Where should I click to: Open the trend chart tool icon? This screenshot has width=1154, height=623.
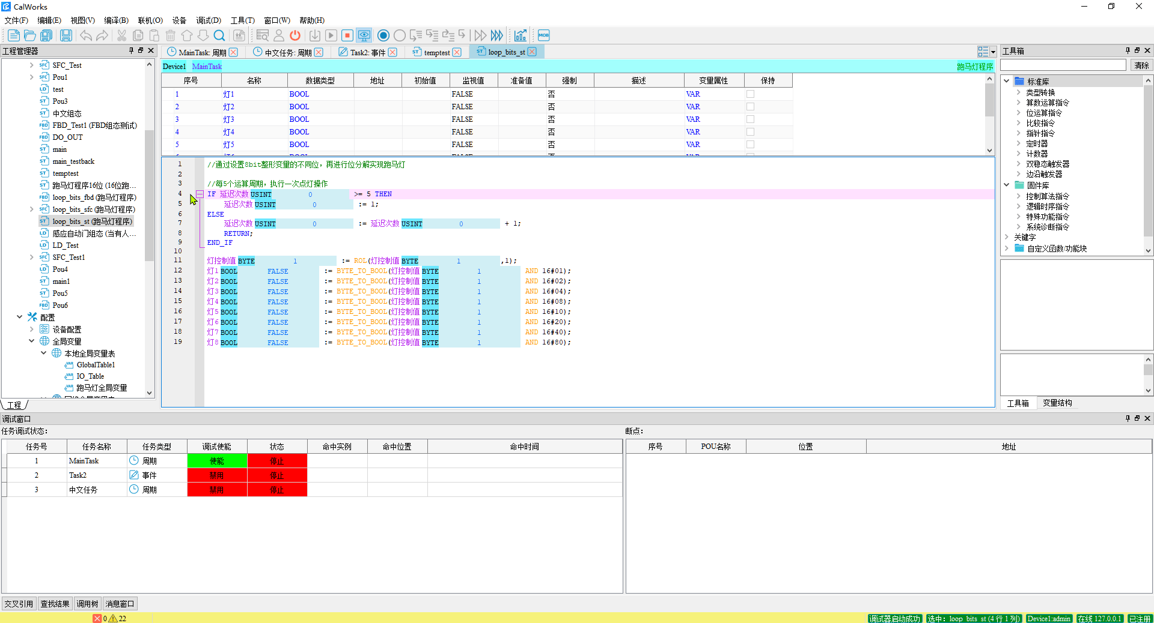click(x=521, y=35)
